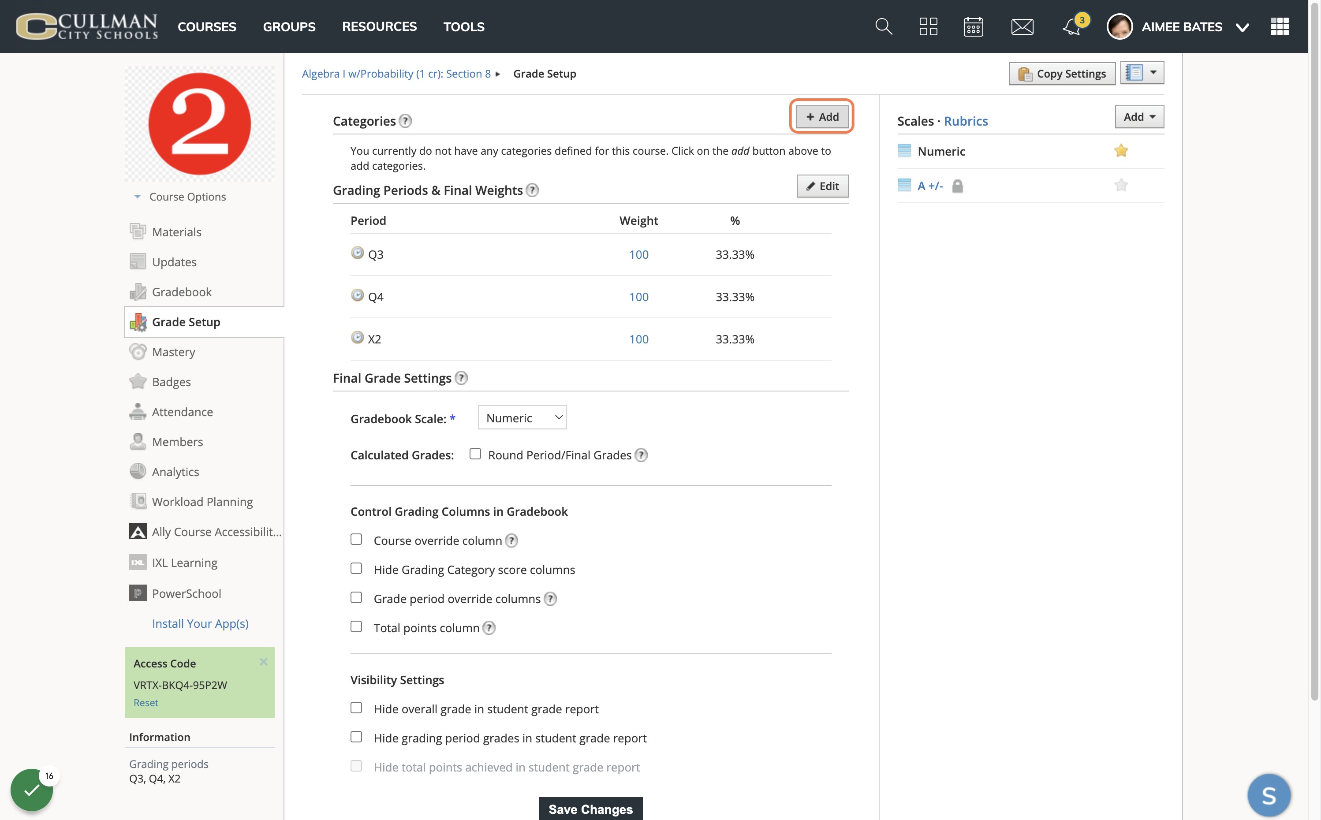The image size is (1321, 820).
Task: Click Save Changes button
Action: click(590, 809)
